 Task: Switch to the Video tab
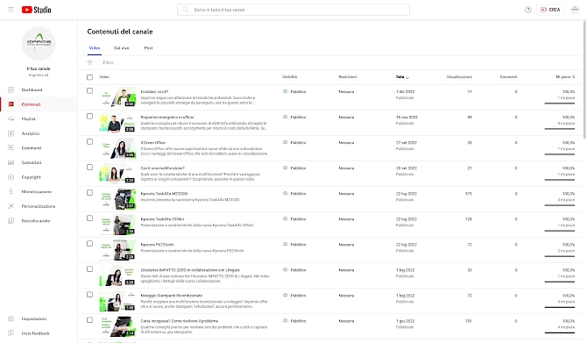95,48
